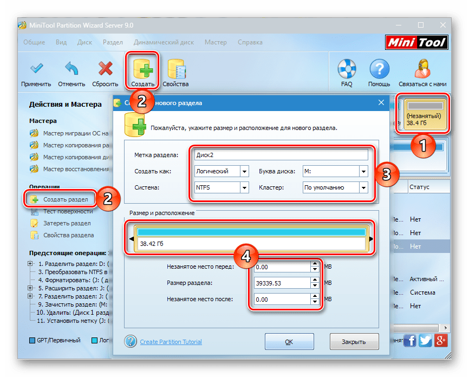Close the new partition dialog
This screenshot has height=377, width=469.
pos(381,102)
